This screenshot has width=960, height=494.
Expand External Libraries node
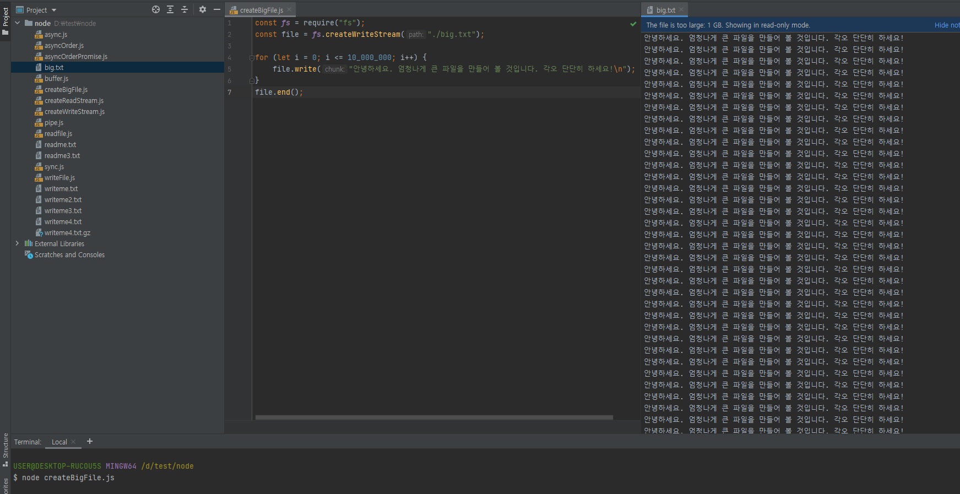click(18, 243)
